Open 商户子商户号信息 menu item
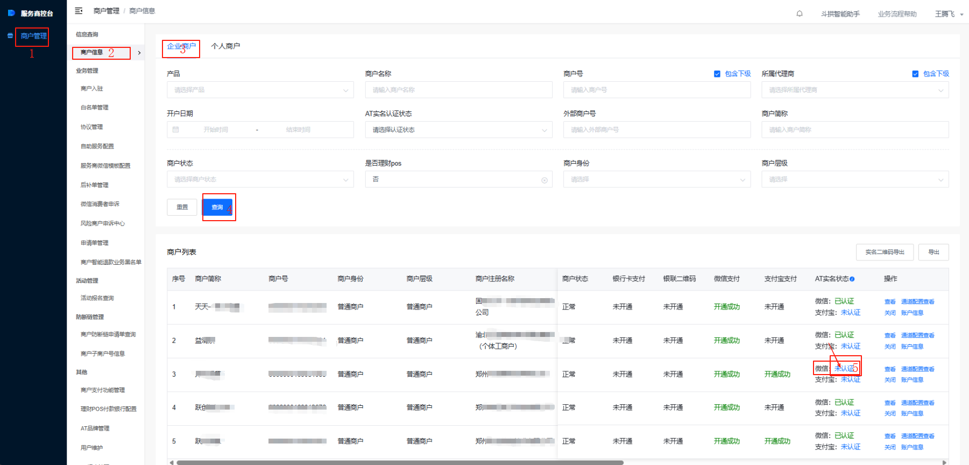The height and width of the screenshot is (465, 969). pyautogui.click(x=102, y=354)
